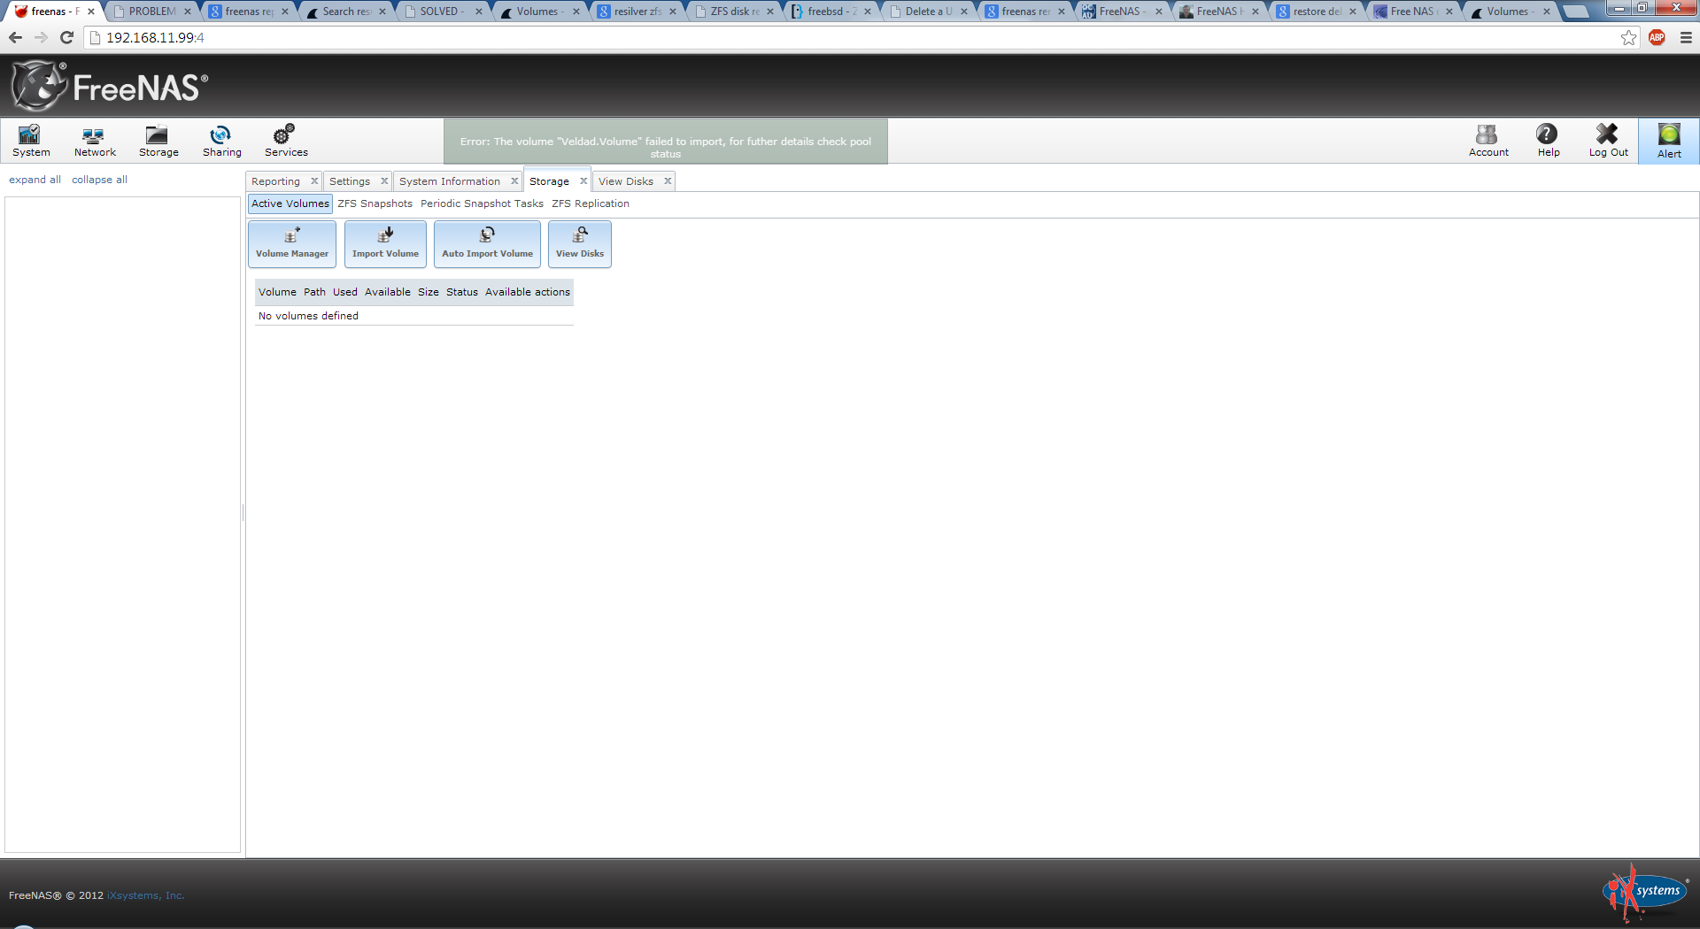
Task: Open the Chrome hamburger menu
Action: point(1686,37)
